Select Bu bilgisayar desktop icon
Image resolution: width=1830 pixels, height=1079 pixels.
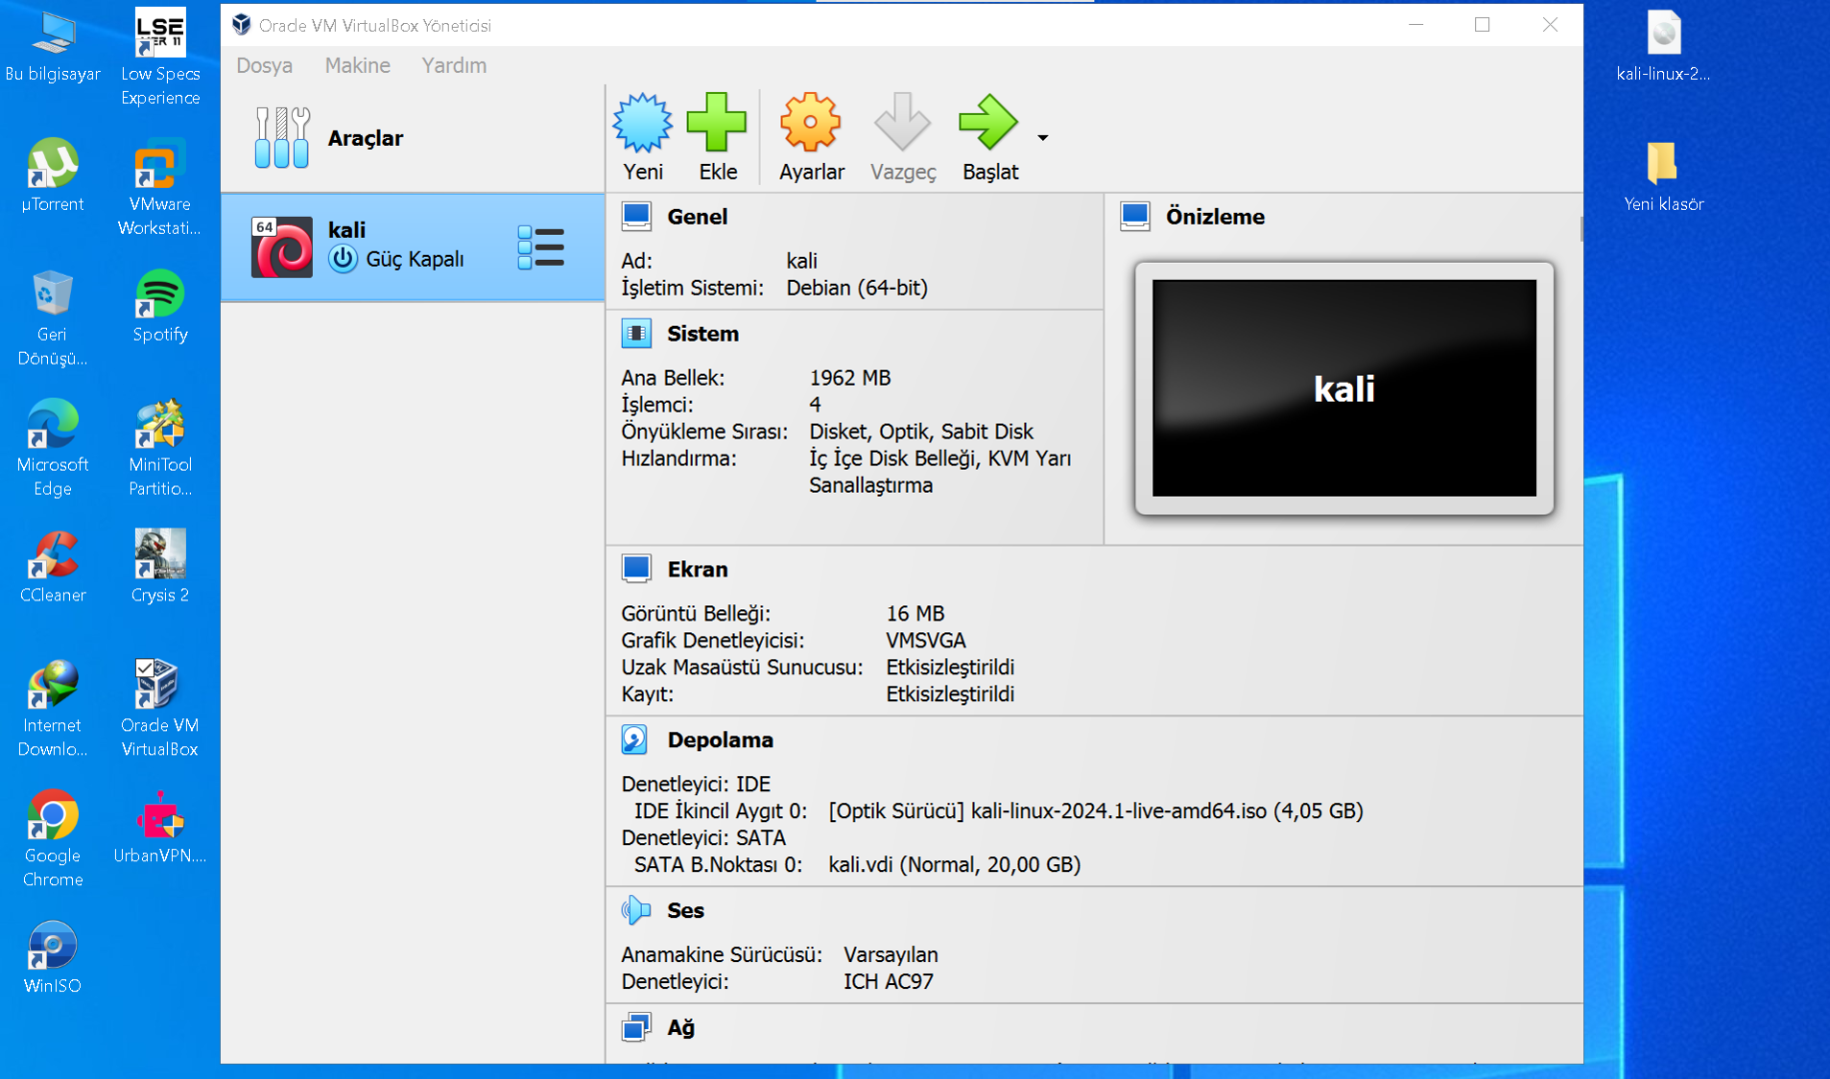tap(53, 48)
